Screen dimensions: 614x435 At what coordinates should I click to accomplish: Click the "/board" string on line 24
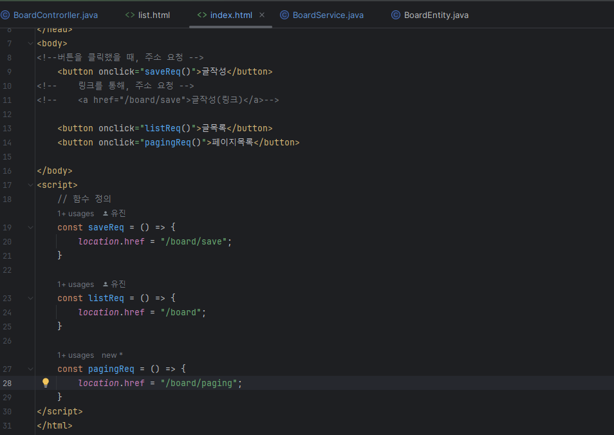point(181,313)
